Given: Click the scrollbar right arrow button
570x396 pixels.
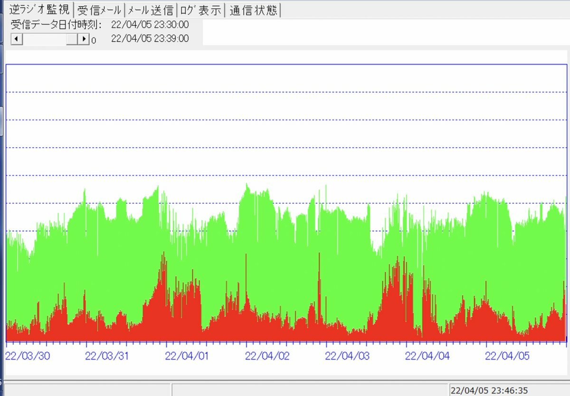Looking at the screenshot, I should pos(84,39).
